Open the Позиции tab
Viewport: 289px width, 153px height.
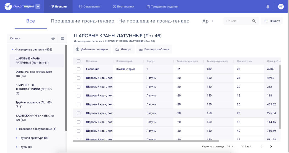click(58, 6)
